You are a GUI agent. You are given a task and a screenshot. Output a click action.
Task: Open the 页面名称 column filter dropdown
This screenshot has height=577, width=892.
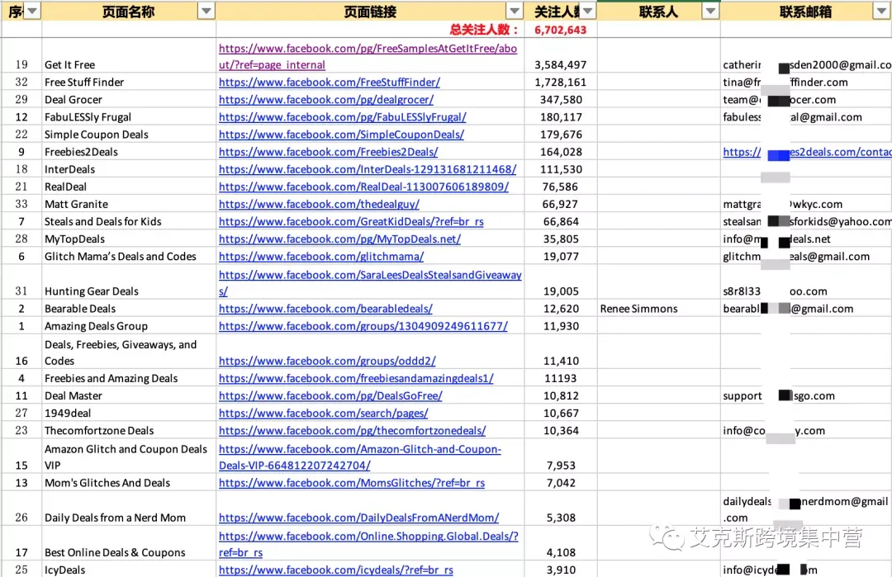tap(206, 11)
